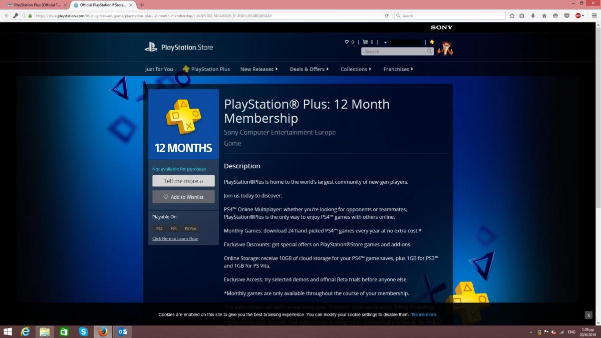The image size is (601, 338).
Task: Open a new browser tab with the plus button
Action: click(142, 5)
